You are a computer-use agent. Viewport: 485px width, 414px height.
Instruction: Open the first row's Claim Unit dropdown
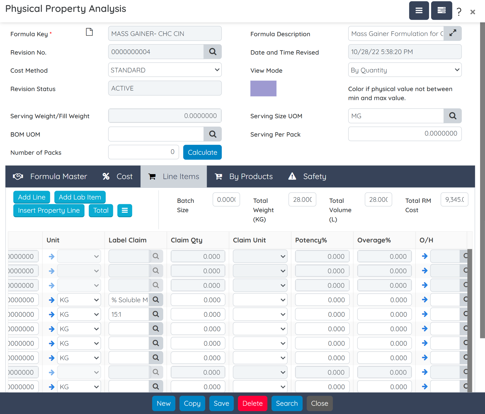coord(260,256)
